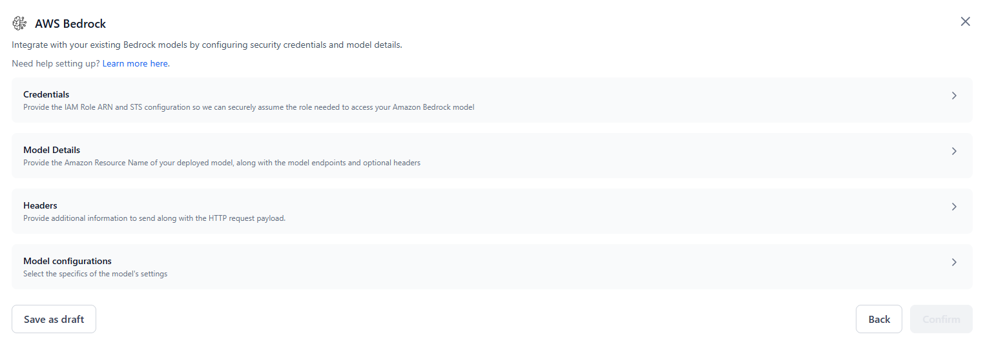Click the Amazon Resource Name description text
Screen dimensions: 985x350
(222, 163)
